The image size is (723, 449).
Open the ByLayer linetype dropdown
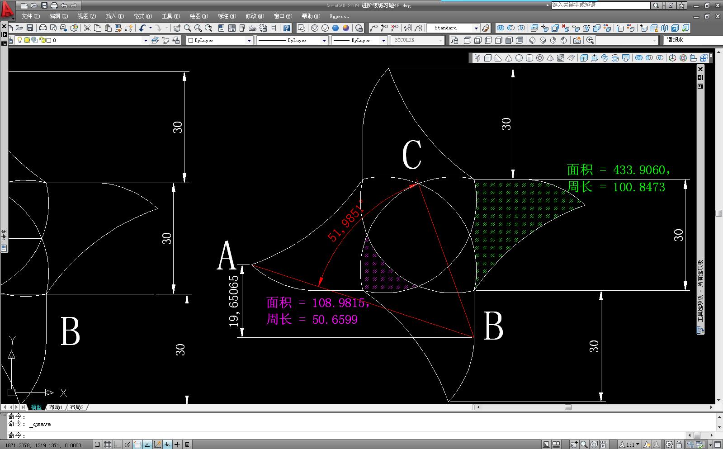pyautogui.click(x=324, y=40)
